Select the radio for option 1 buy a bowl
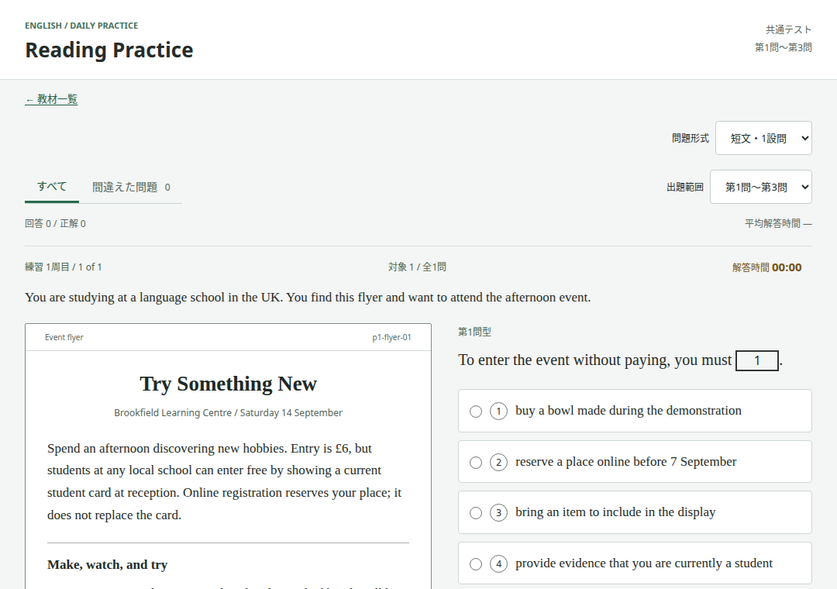 [476, 412]
